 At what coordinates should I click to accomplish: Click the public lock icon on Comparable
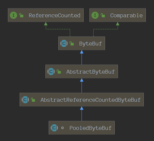pos(103,16)
